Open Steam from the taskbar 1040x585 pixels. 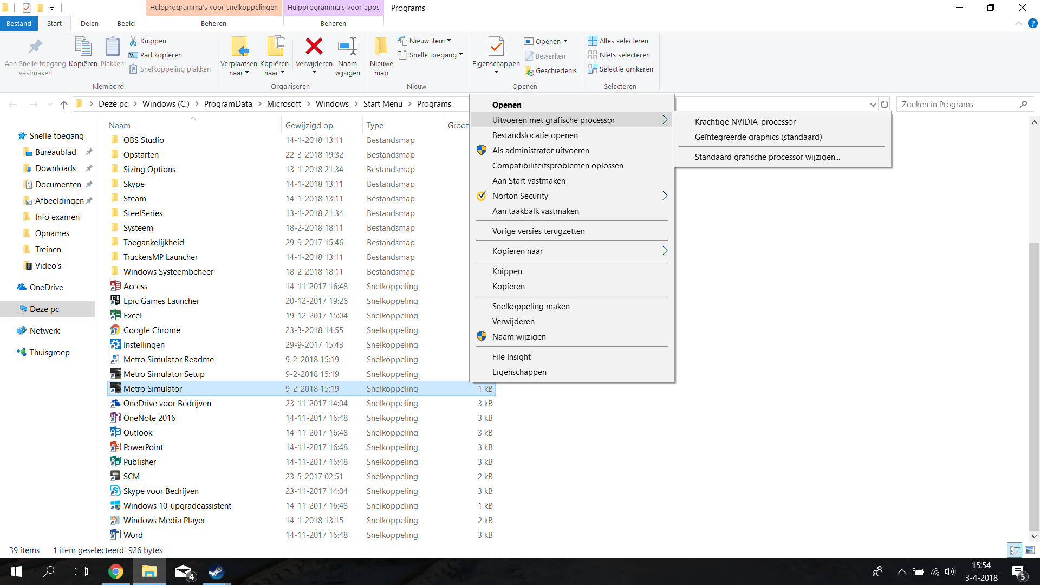(x=216, y=571)
